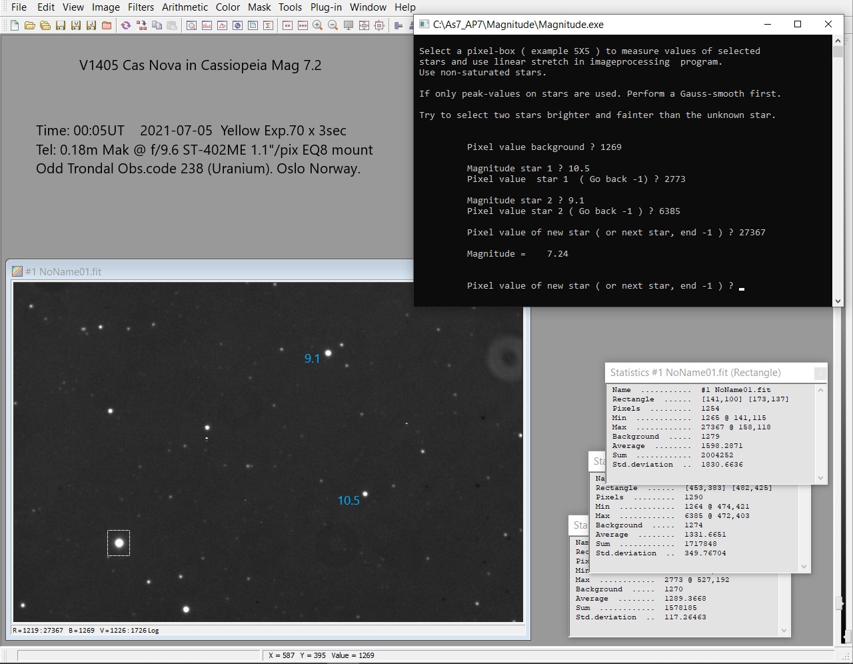Open the Mask menu

pos(259,7)
